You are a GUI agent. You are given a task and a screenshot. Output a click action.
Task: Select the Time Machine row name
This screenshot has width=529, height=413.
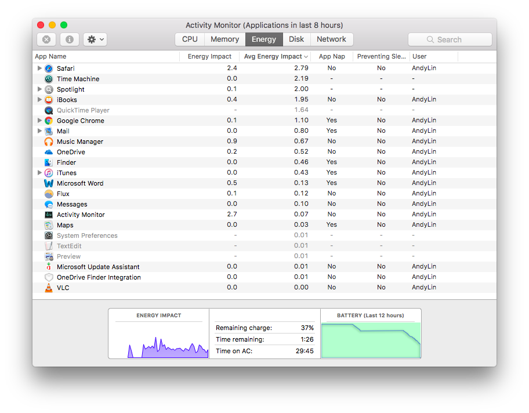(78, 79)
